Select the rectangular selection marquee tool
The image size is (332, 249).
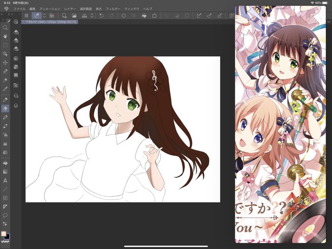[x=5, y=45]
